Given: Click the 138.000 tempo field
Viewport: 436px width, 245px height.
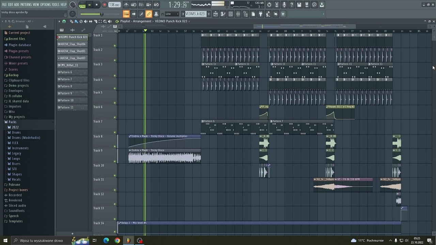Looking at the screenshot, I should point(114,5).
